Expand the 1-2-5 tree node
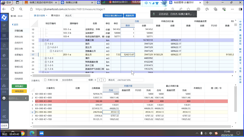Viewport: 244px width, 137px height. [x=46, y=65]
